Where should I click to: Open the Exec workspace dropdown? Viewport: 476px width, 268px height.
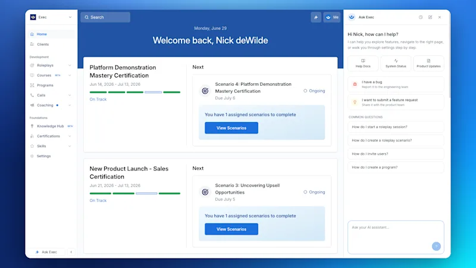click(x=51, y=17)
